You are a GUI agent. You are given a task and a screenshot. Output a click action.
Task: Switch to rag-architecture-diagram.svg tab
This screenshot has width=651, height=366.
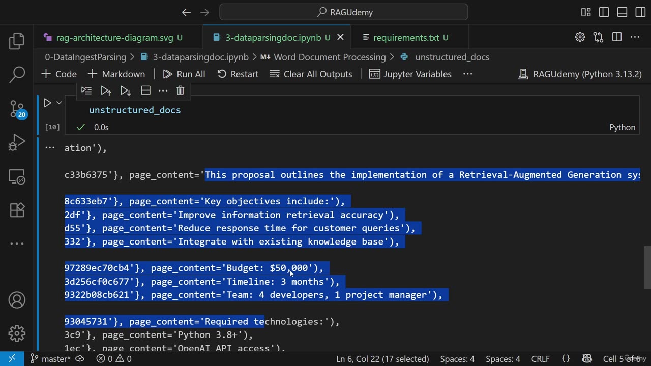point(114,38)
